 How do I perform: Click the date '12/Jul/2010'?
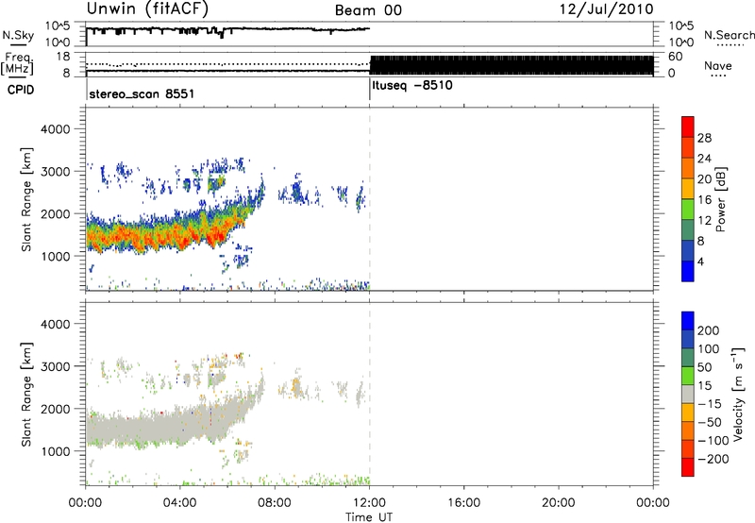606,9
